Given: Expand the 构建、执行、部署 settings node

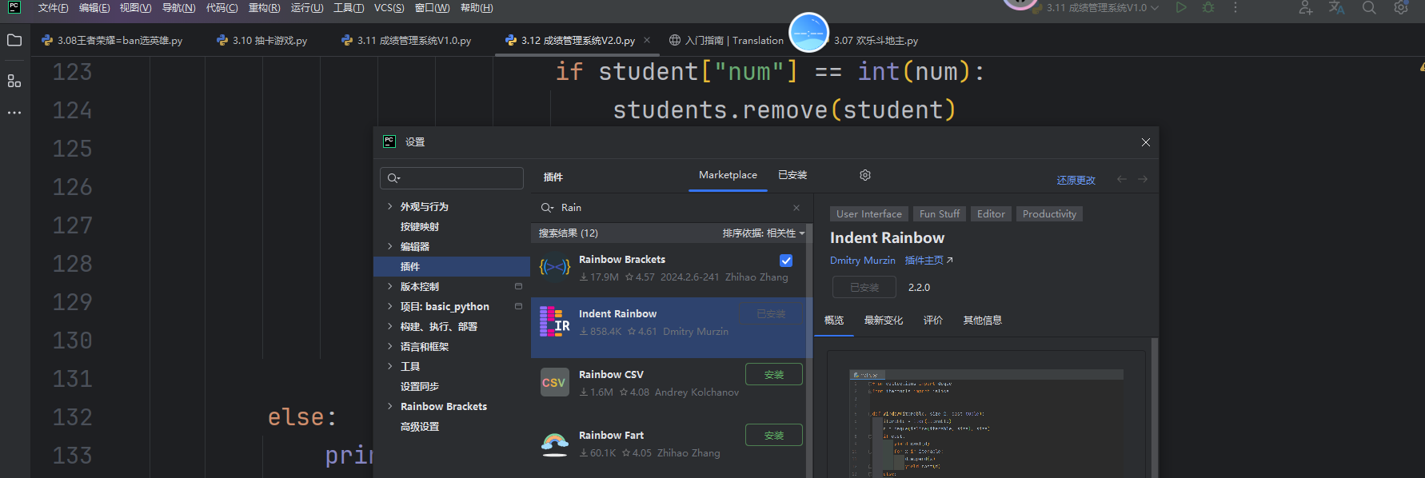Looking at the screenshot, I should click(390, 326).
